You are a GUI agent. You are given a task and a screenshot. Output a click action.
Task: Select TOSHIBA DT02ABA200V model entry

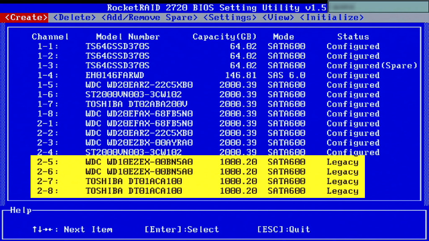tap(137, 104)
